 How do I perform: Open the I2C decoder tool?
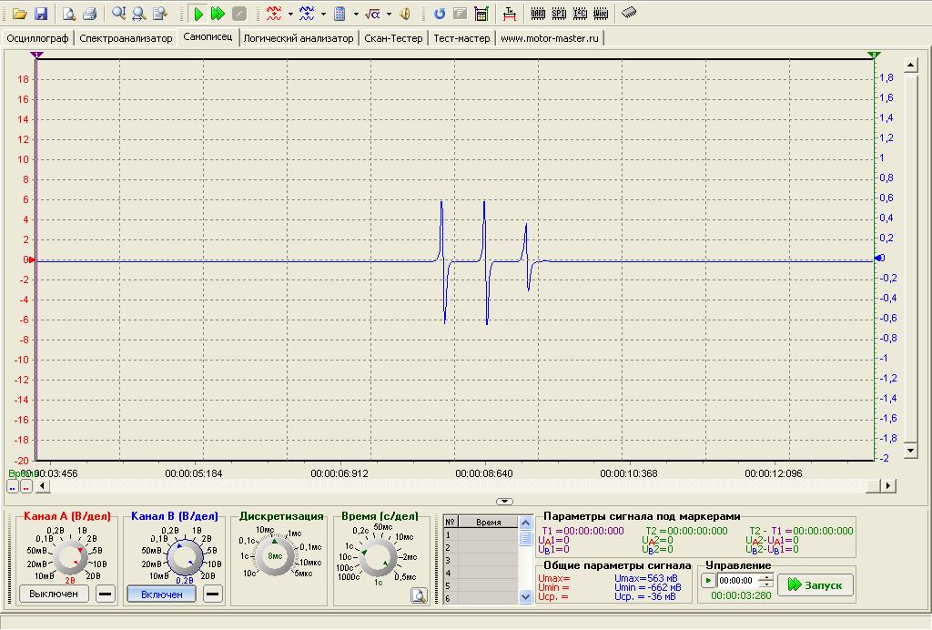[x=580, y=13]
